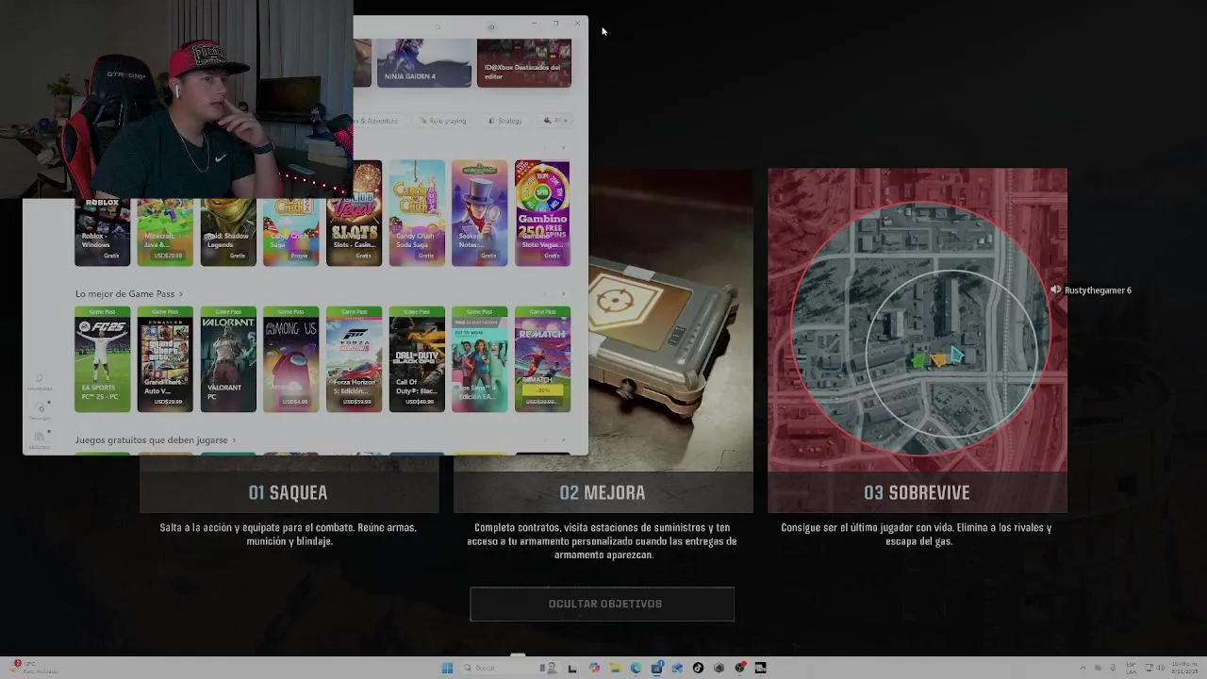Open Roblox - Windows game tile

pos(102,232)
